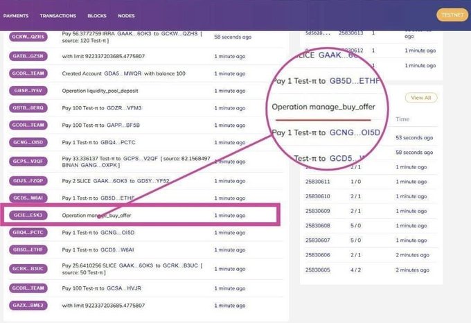Open ledger 25830605
471x323 pixels.
pos(317,270)
